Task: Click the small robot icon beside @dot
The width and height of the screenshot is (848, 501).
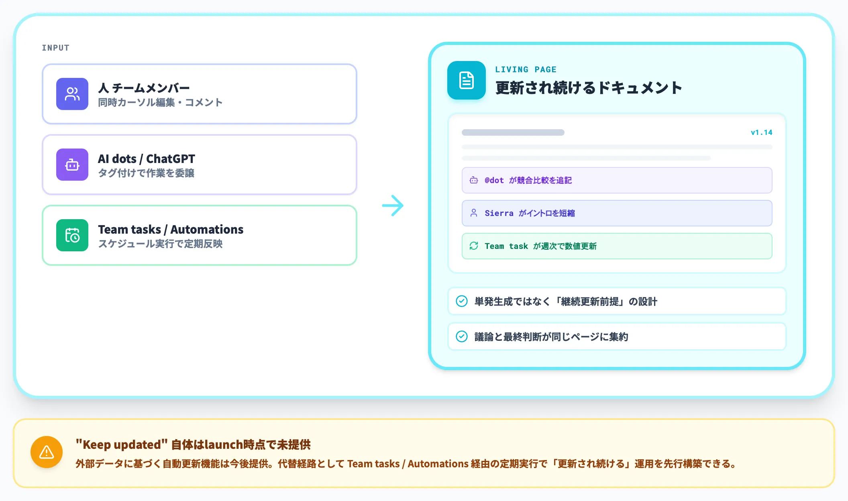Action: tap(474, 180)
